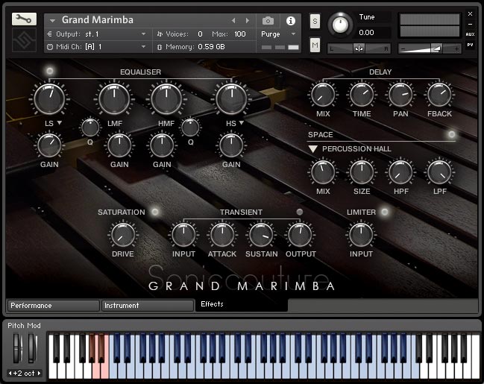
Task: Mute the instrument with M button
Action: pos(315,45)
